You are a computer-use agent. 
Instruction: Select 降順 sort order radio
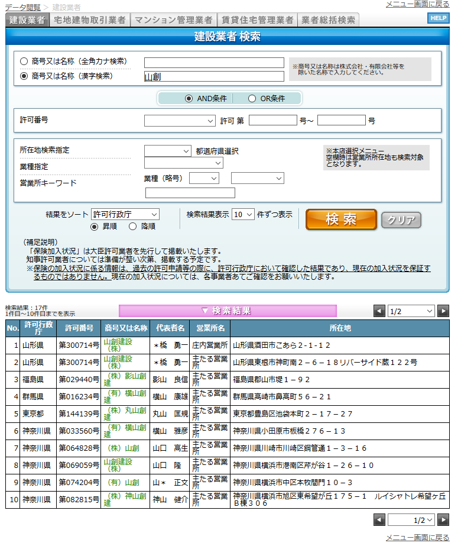pyautogui.click(x=132, y=227)
